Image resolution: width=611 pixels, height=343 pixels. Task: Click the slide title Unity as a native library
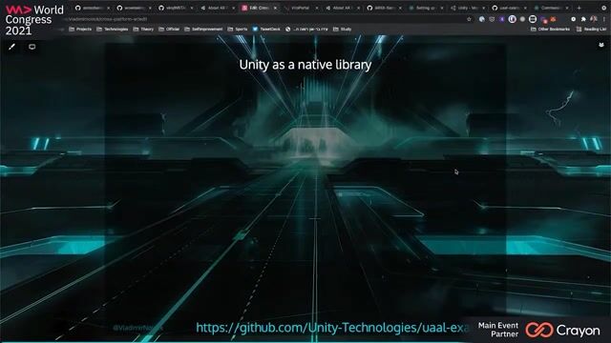click(305, 65)
